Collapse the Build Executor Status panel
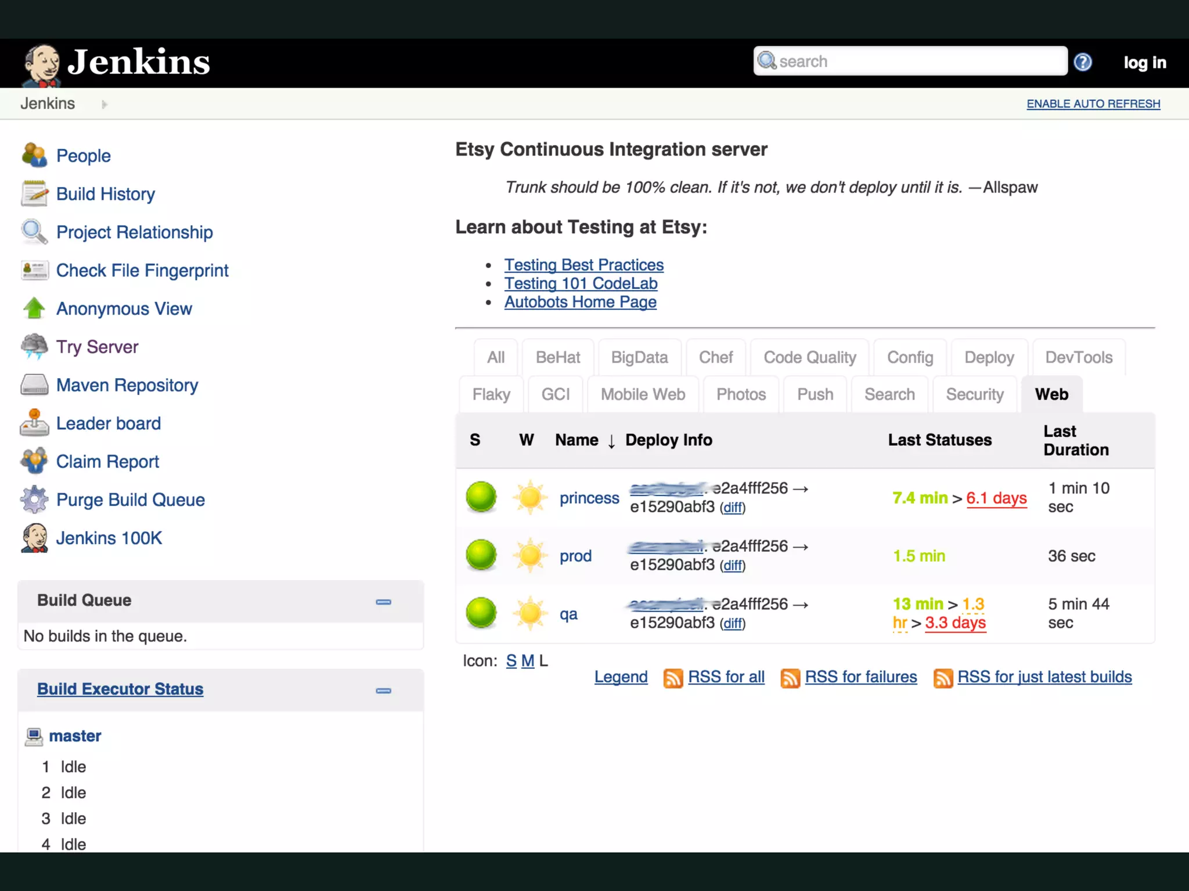This screenshot has width=1189, height=891. [x=383, y=690]
